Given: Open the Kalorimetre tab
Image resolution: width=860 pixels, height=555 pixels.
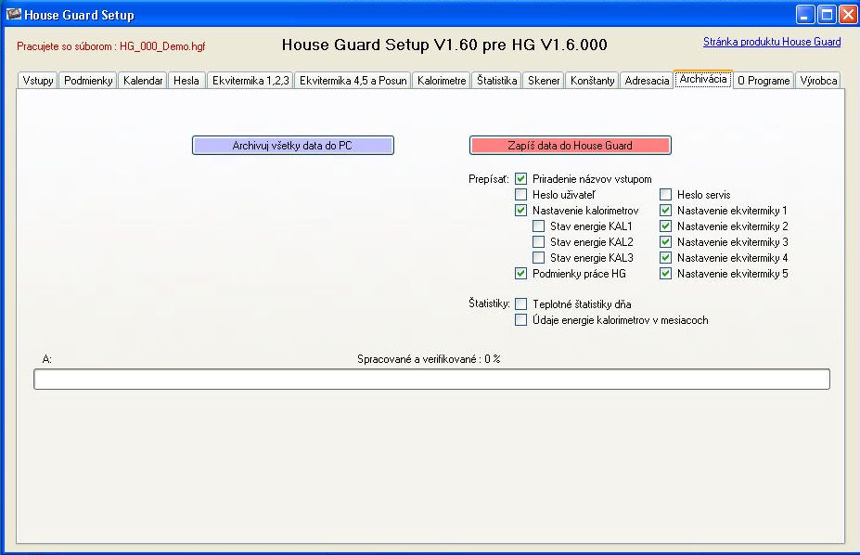Looking at the screenshot, I should 442,81.
